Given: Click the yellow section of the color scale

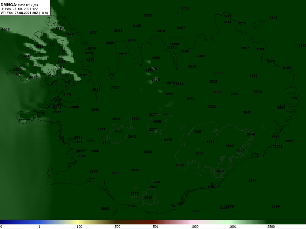Looking at the screenshot, I should click(x=78, y=222).
